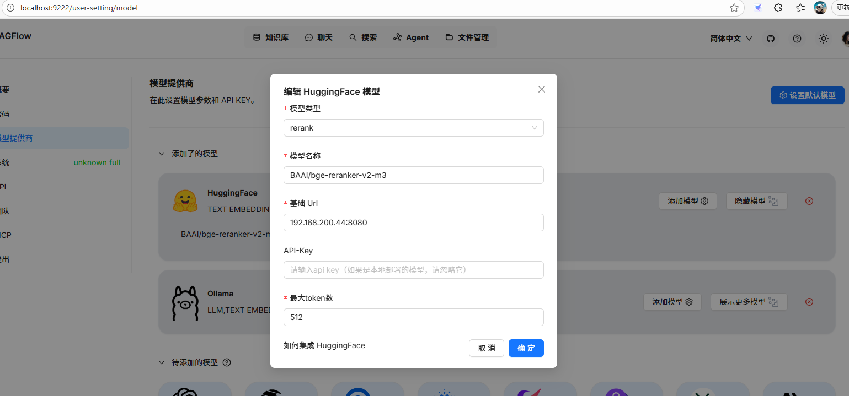
Task: Click 添加模型 in the HuggingFace card
Action: coord(688,201)
